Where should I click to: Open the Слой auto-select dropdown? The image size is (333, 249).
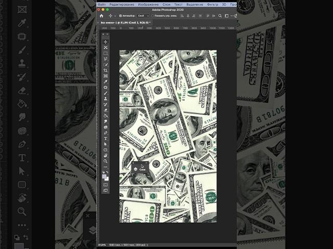tap(144, 16)
